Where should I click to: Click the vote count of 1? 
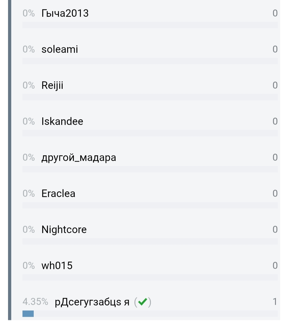275,302
